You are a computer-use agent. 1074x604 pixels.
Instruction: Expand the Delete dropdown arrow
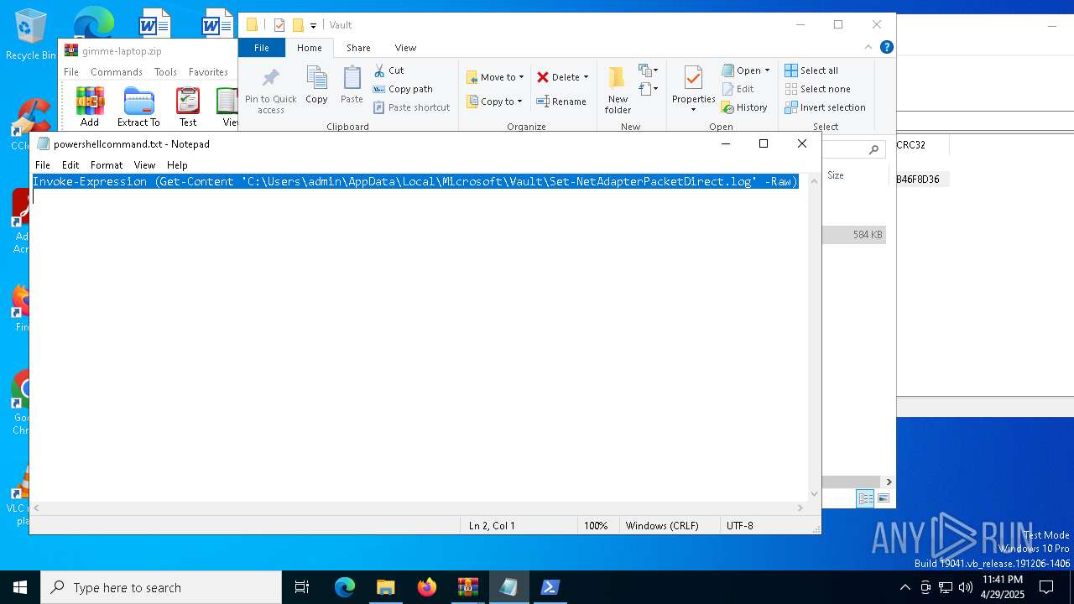[586, 77]
